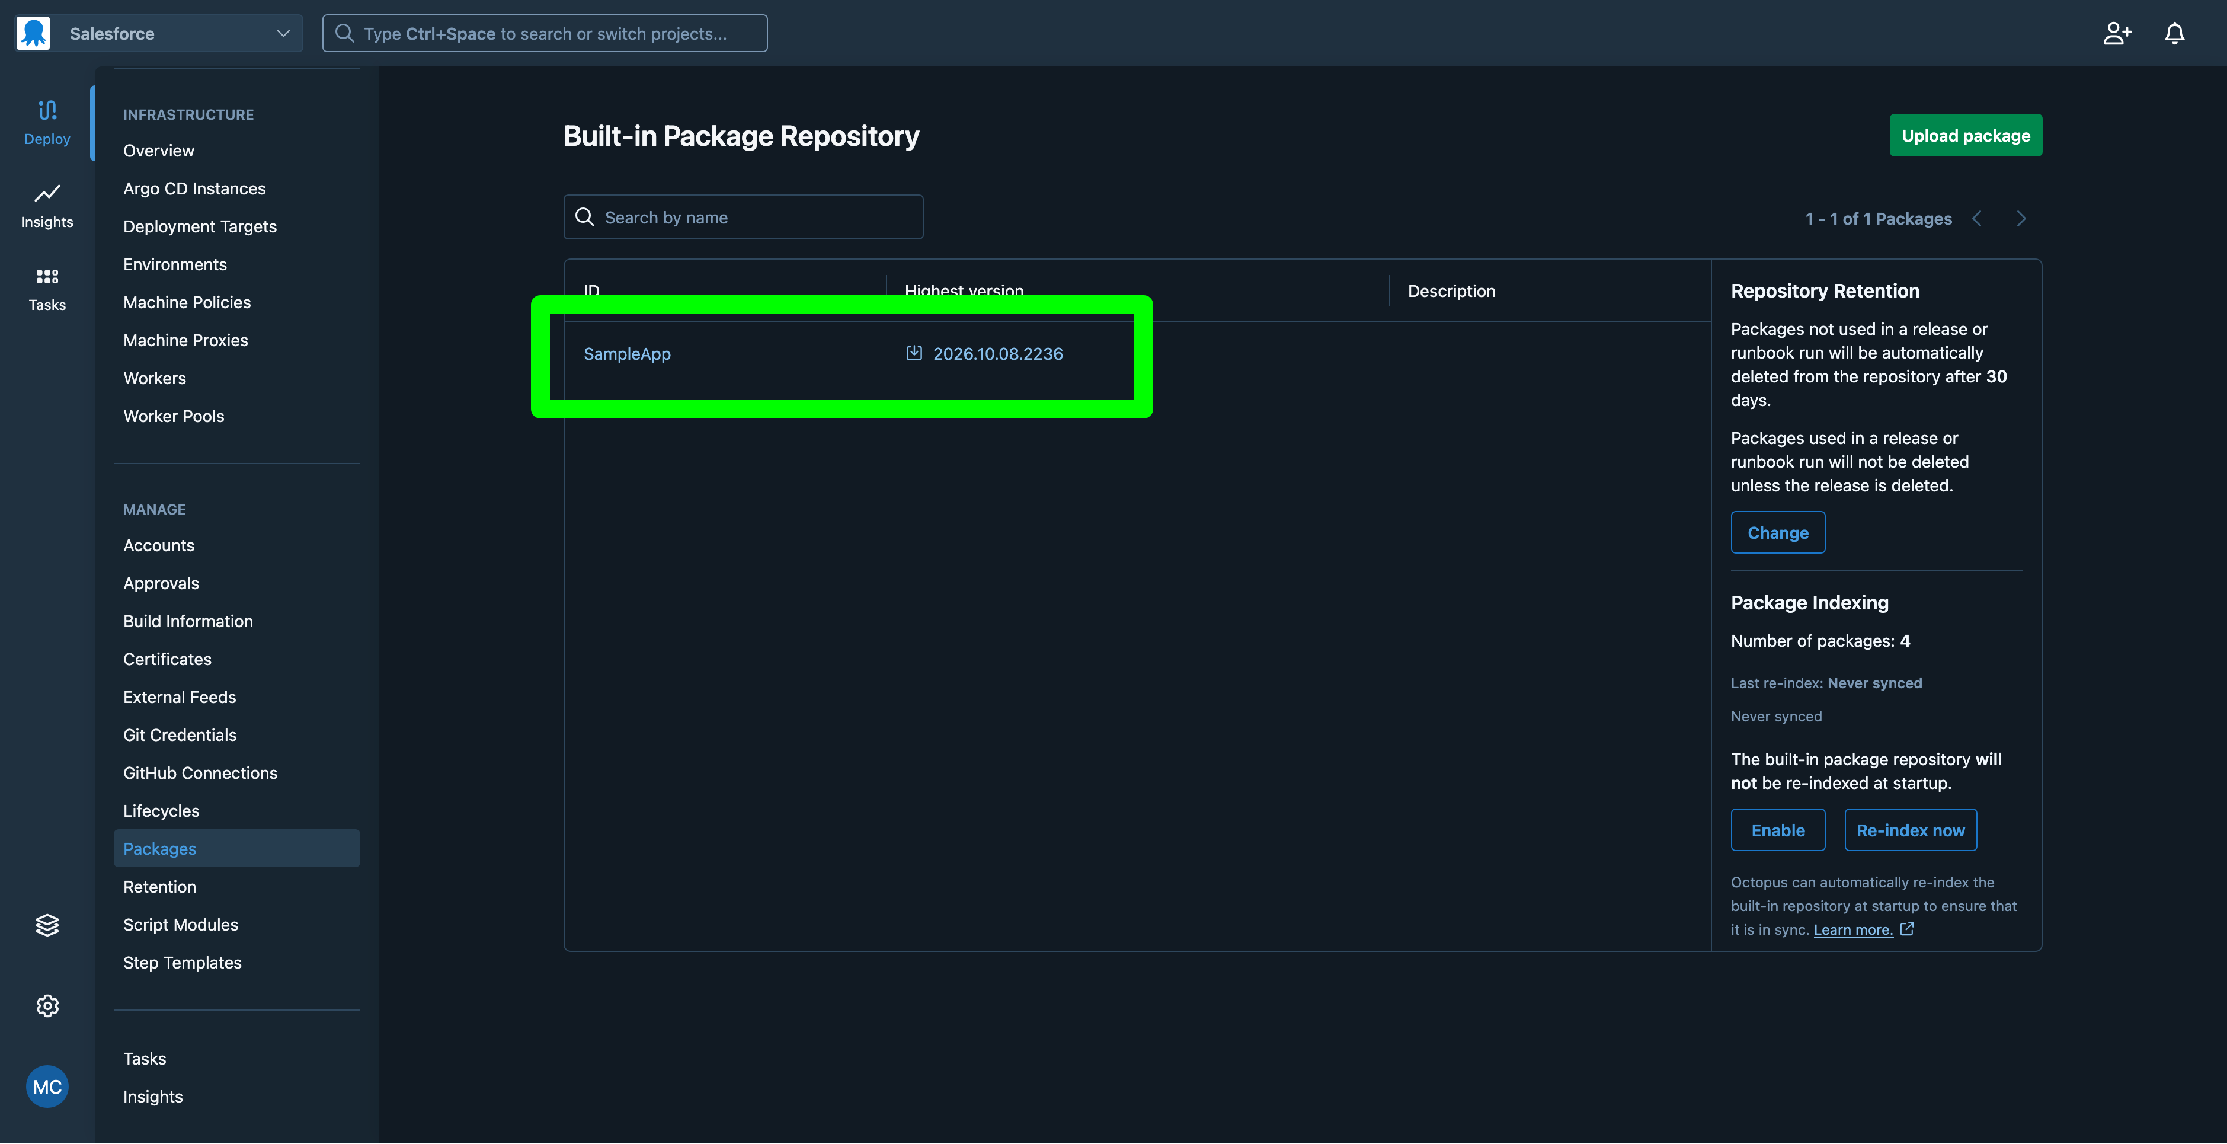Screen dimensions: 2227x1144
Task: Go to next packages page
Action: click(2020, 219)
